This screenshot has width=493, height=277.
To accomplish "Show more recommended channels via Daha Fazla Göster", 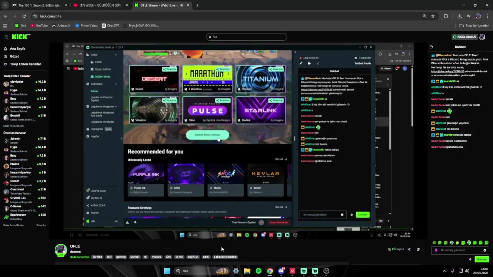I will (13, 225).
